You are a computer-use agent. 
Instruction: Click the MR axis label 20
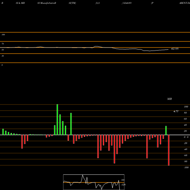click(x=185, y=131)
